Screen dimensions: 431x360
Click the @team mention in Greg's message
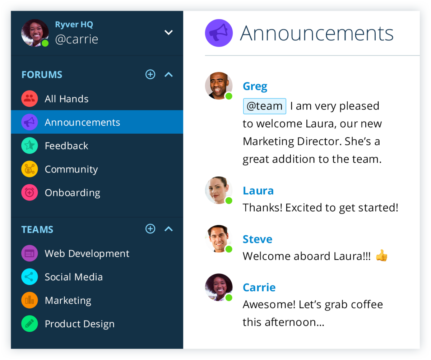[x=264, y=106]
